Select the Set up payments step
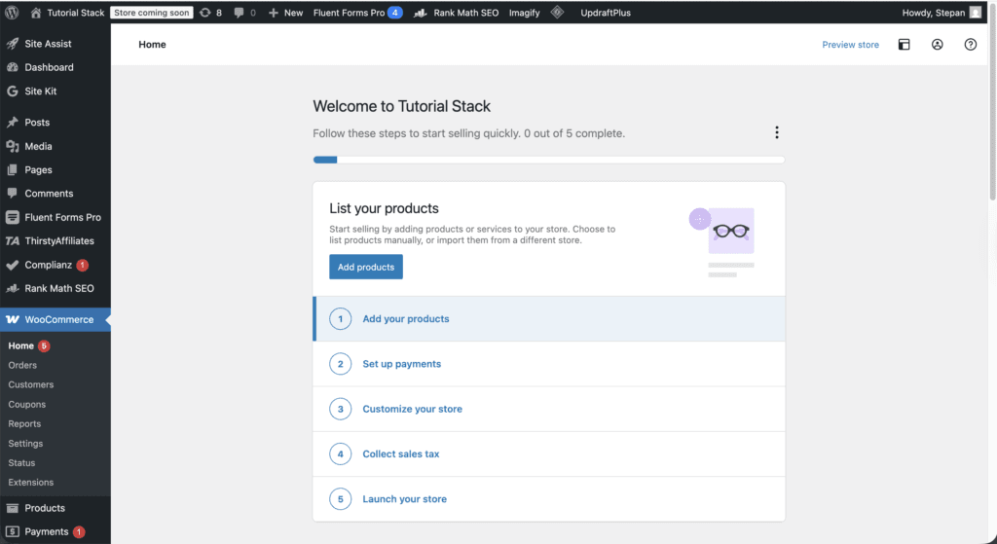 (x=549, y=364)
